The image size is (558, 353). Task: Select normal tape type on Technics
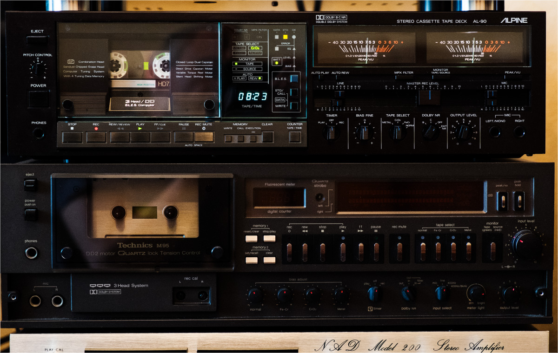[x=423, y=251]
